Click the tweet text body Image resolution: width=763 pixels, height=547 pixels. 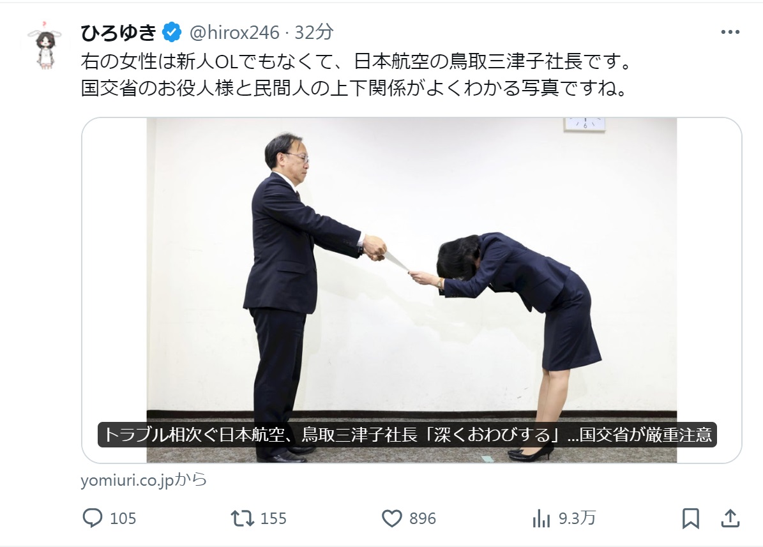point(356,75)
